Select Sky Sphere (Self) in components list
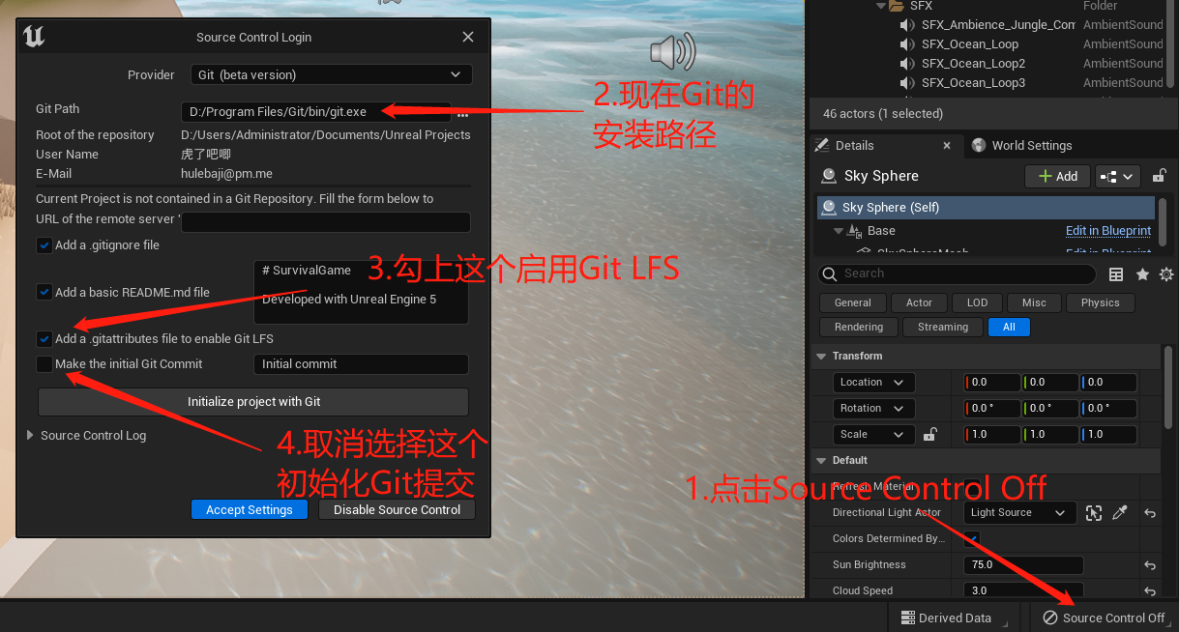Viewport: 1179px width, 632px height. (986, 208)
